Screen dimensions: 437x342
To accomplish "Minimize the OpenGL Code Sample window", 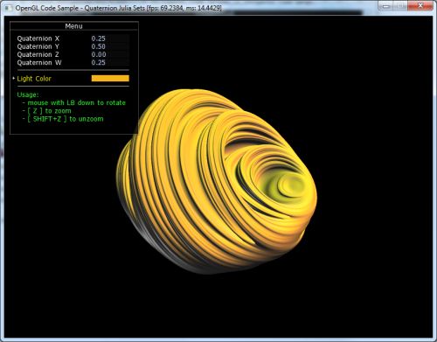I will pos(386,6).
